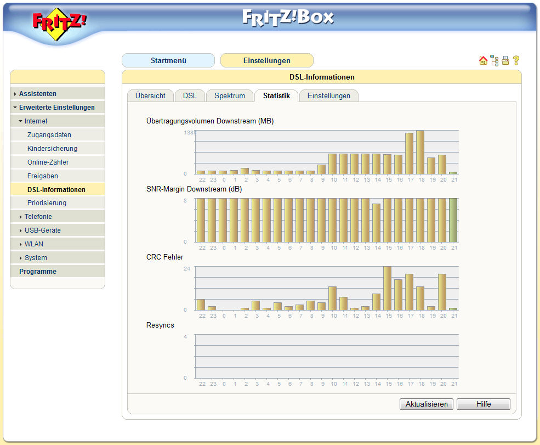Select the DSL tab
The width and height of the screenshot is (540, 445).
(190, 96)
